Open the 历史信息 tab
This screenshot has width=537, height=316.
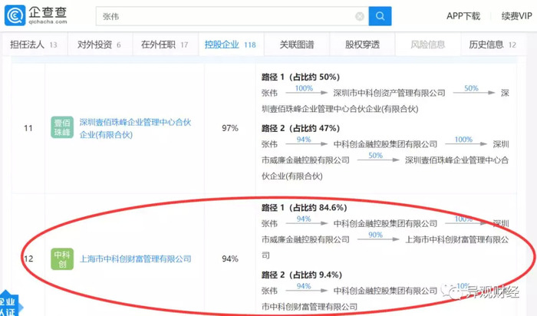point(493,44)
